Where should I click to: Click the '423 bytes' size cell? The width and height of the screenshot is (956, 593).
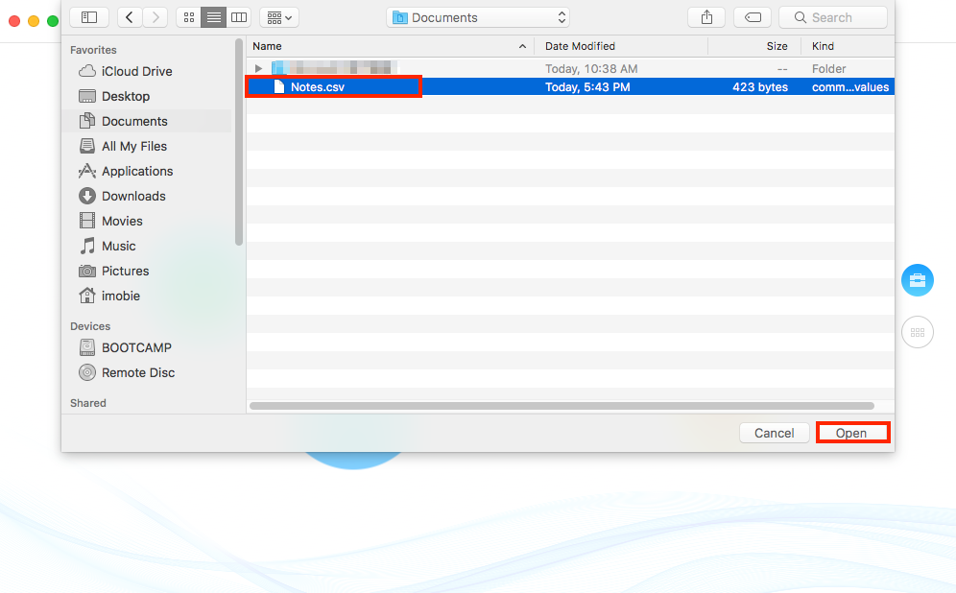(x=760, y=87)
